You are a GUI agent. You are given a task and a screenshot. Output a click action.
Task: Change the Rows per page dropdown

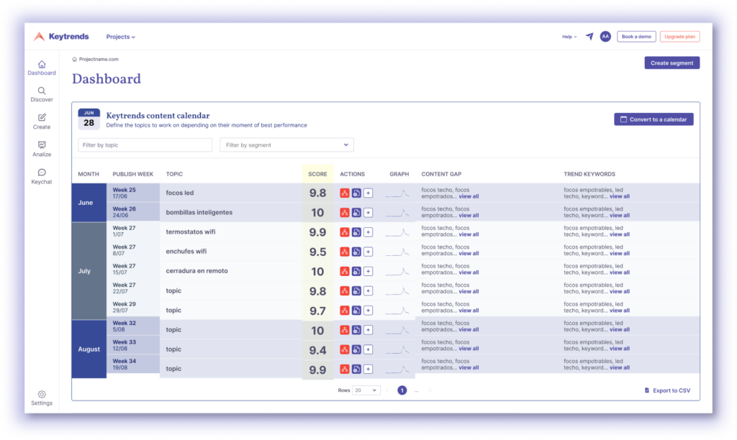point(366,390)
